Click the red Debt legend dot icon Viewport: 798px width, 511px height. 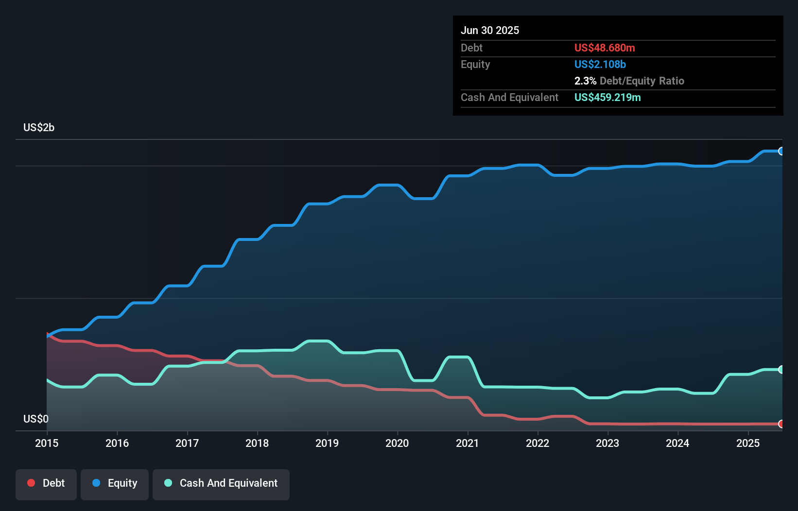tap(30, 483)
